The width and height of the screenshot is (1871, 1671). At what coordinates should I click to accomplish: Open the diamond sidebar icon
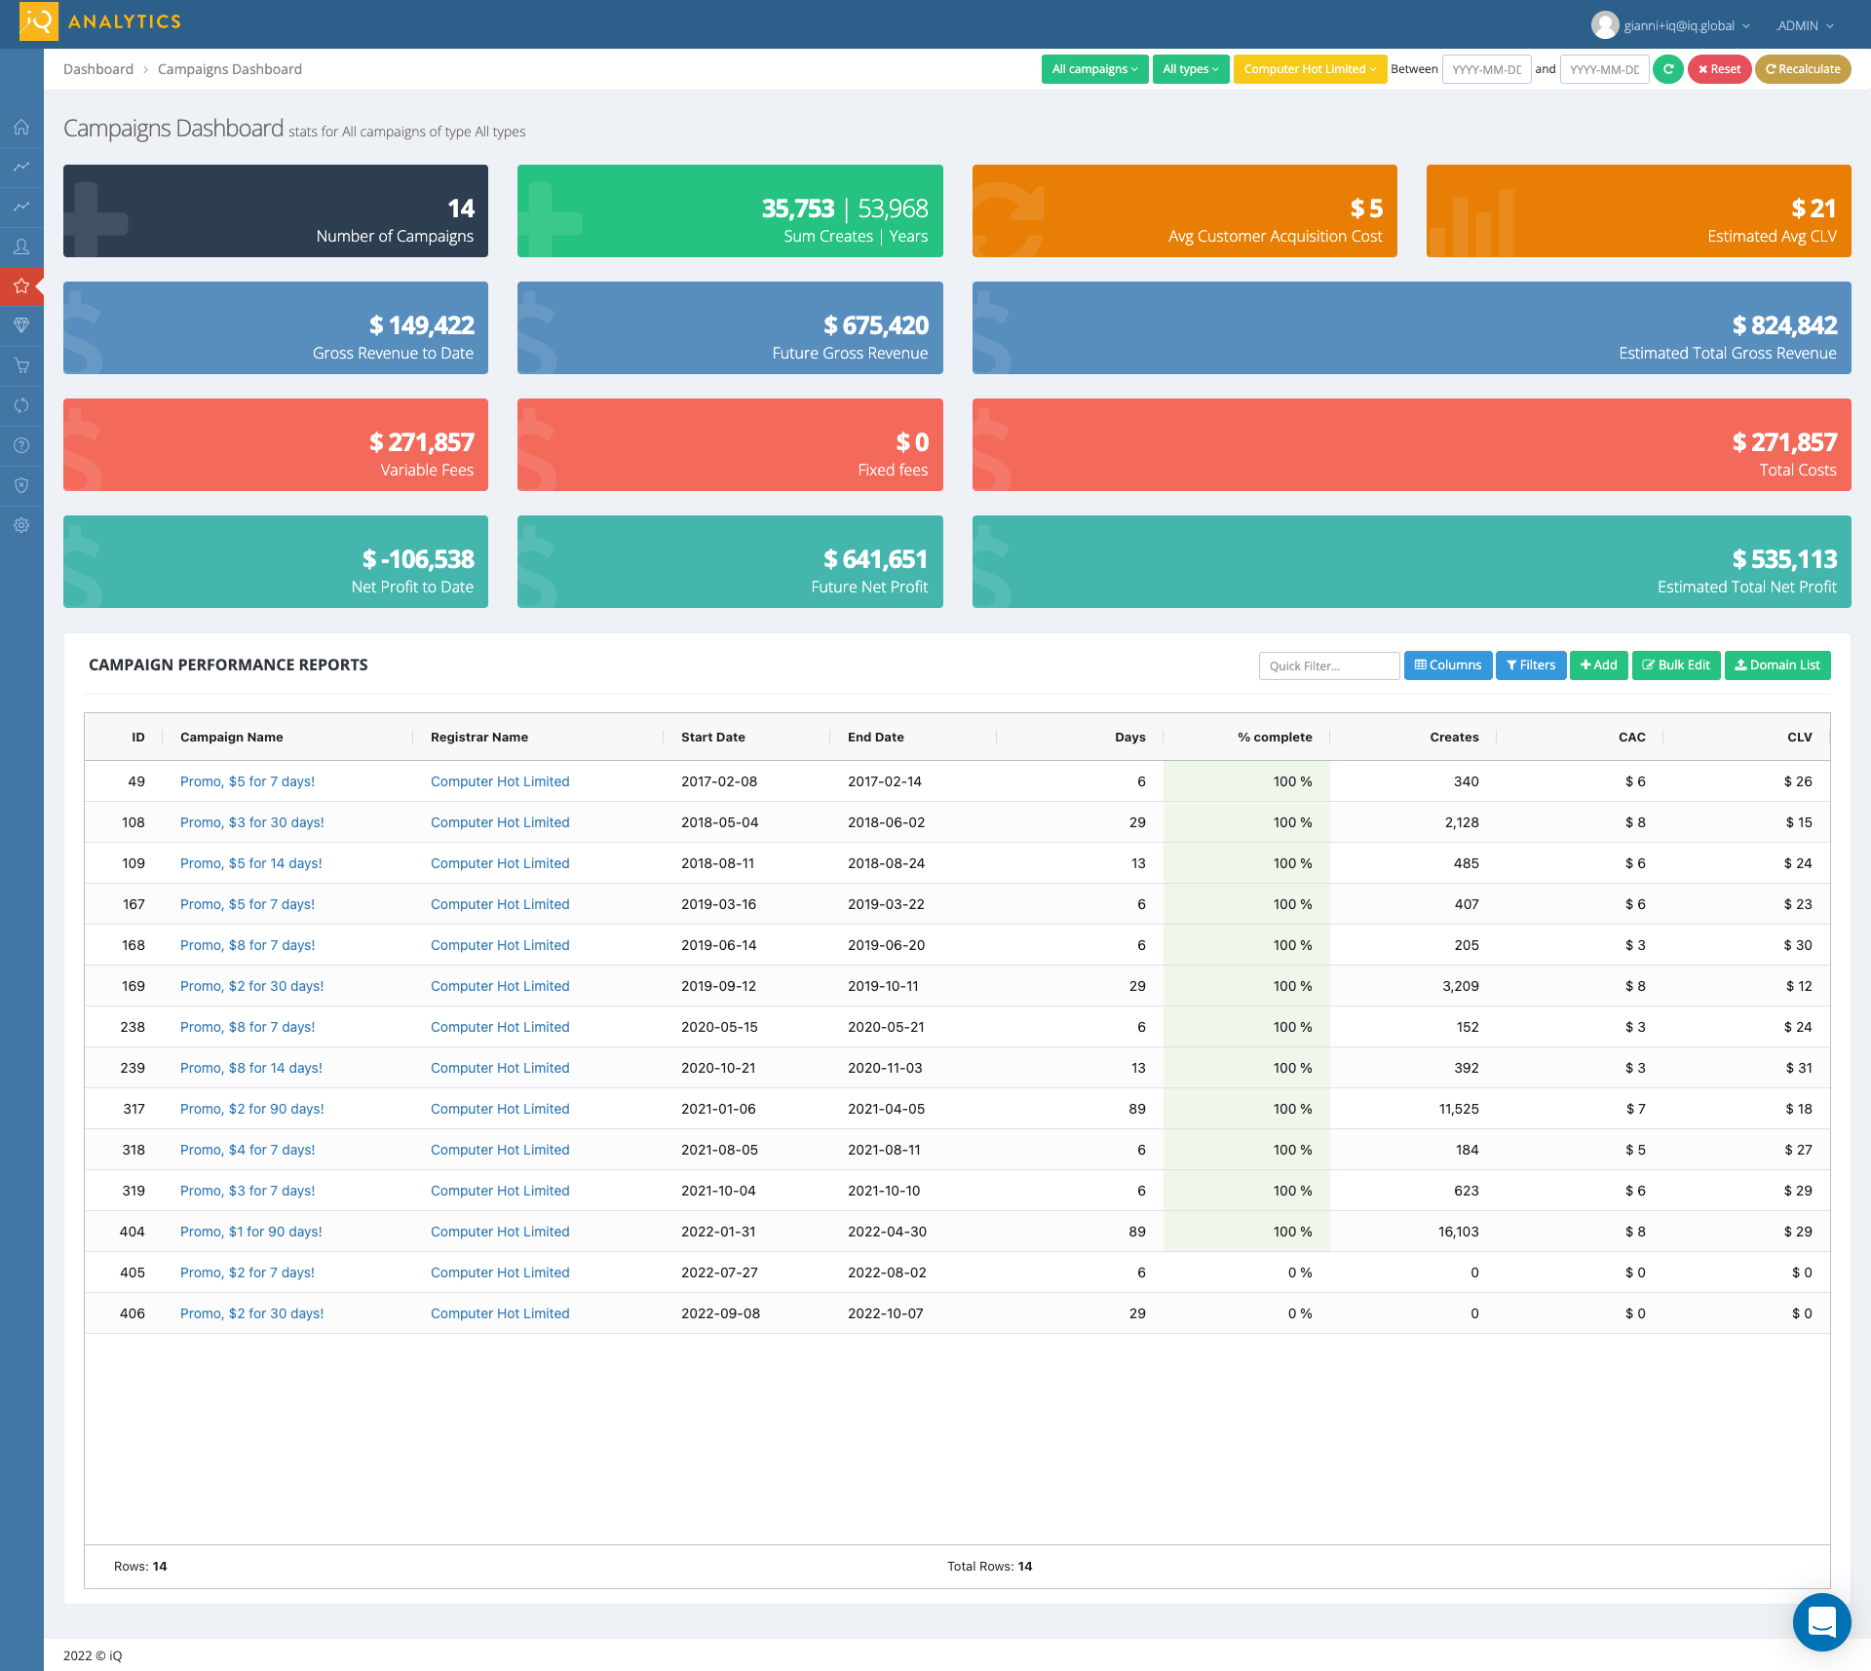21,325
